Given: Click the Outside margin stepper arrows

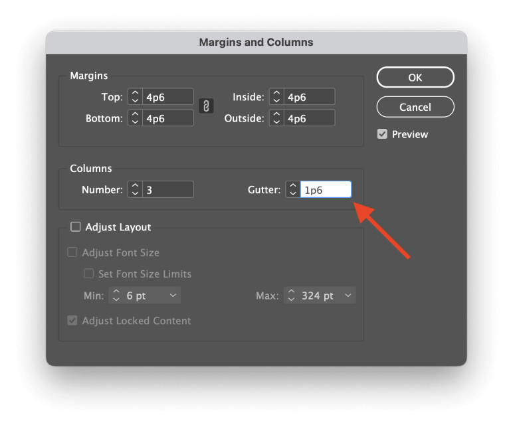Looking at the screenshot, I should pos(276,118).
